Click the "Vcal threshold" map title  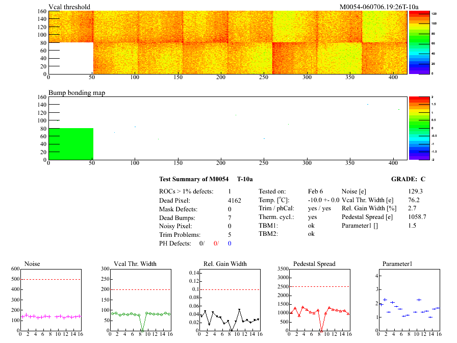tap(69, 7)
